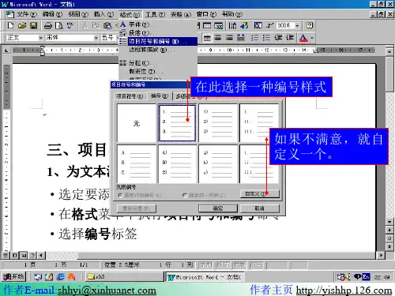Toggle the Document Map icon
Image resolution: width=395 pixels, height=296 pixels.
258,25
